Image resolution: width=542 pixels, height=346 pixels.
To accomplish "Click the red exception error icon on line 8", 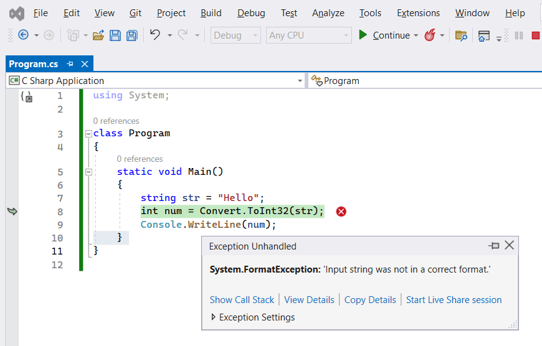I will [341, 212].
